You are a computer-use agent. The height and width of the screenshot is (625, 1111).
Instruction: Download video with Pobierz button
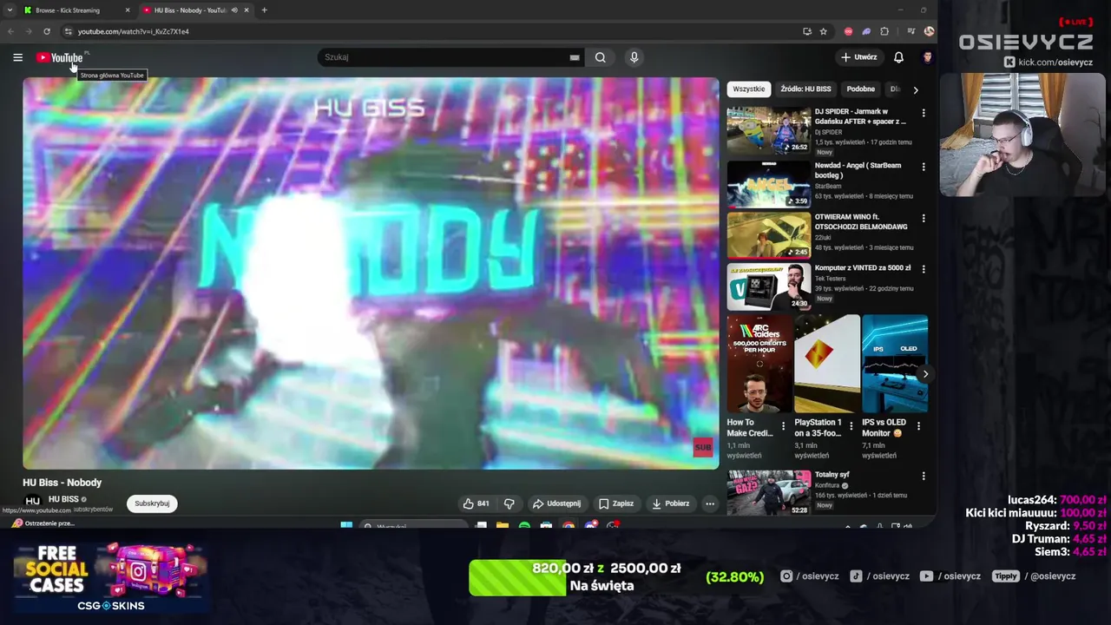pyautogui.click(x=670, y=503)
